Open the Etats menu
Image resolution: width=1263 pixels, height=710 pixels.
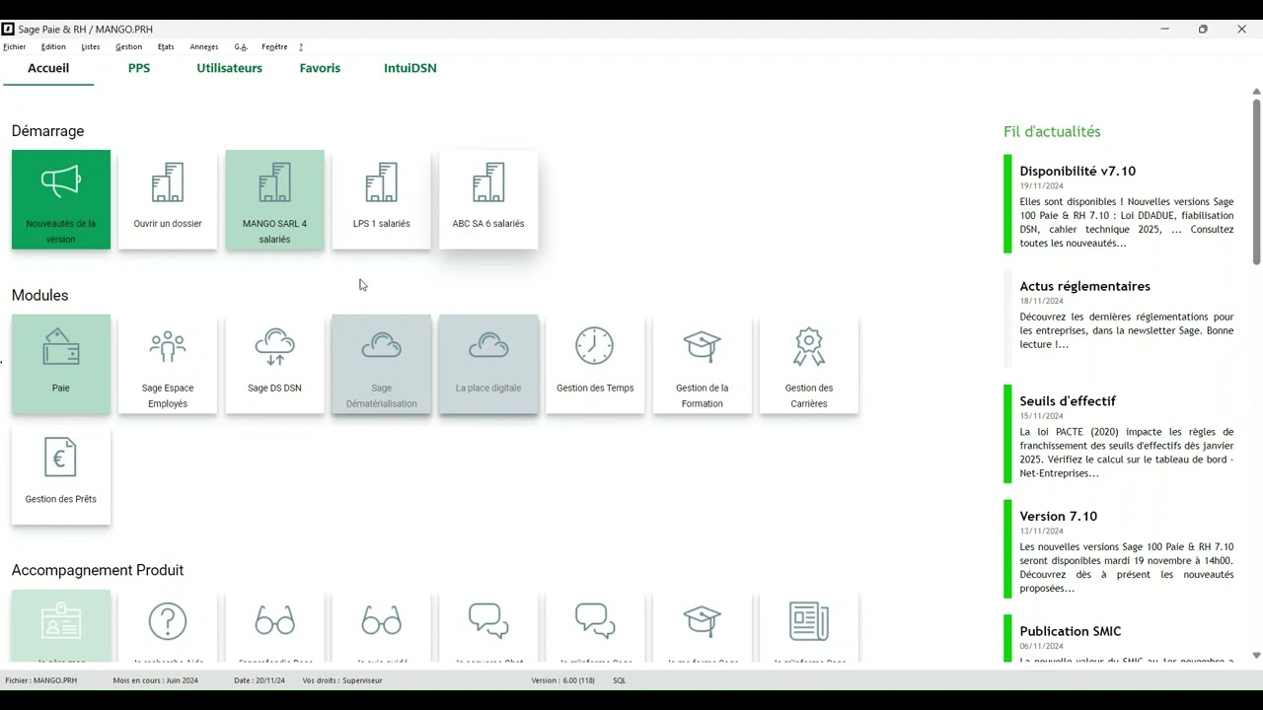point(166,46)
